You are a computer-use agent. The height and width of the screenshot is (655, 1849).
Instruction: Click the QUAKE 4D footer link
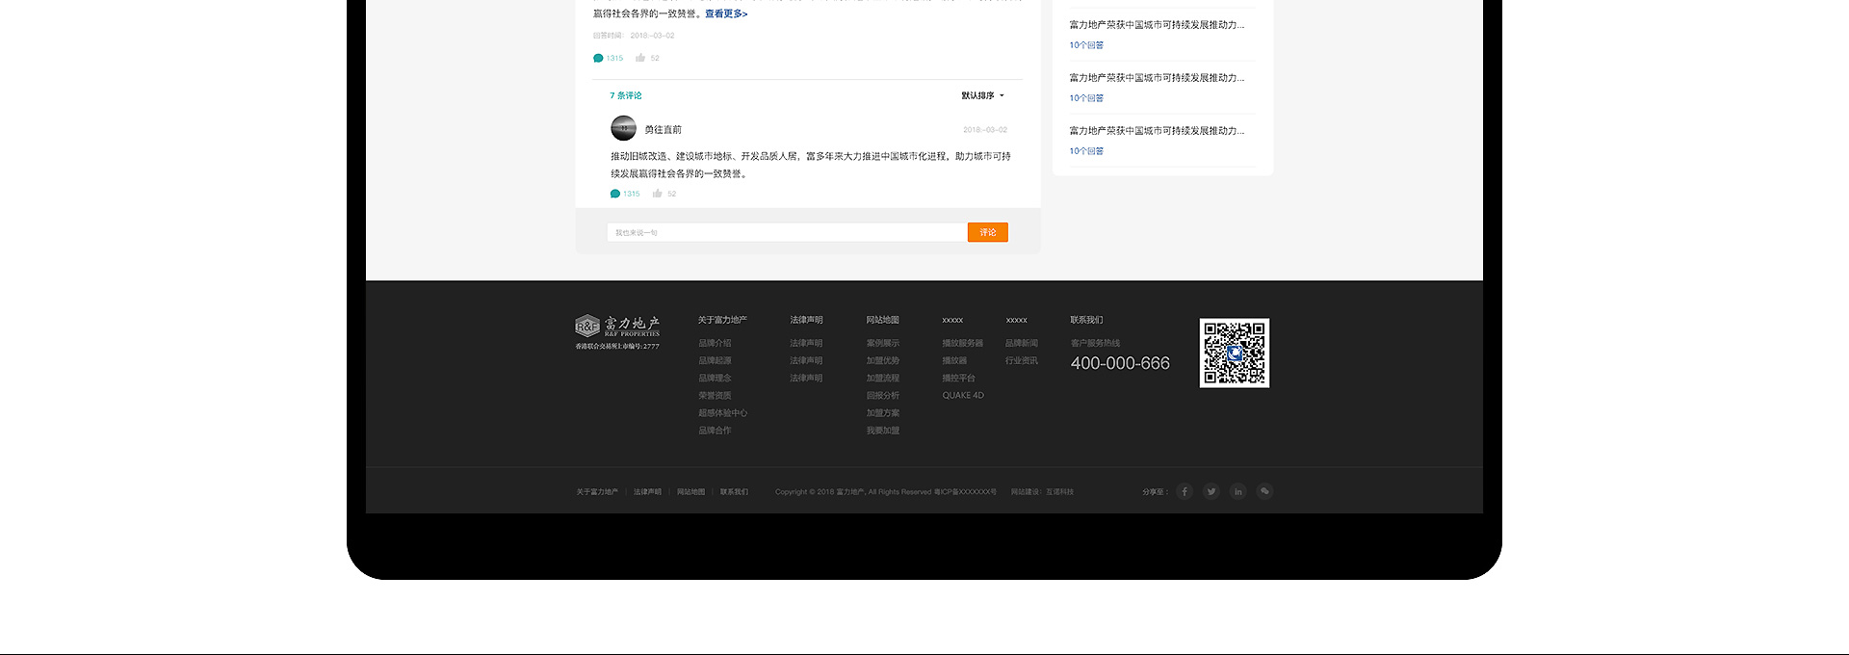962,395
